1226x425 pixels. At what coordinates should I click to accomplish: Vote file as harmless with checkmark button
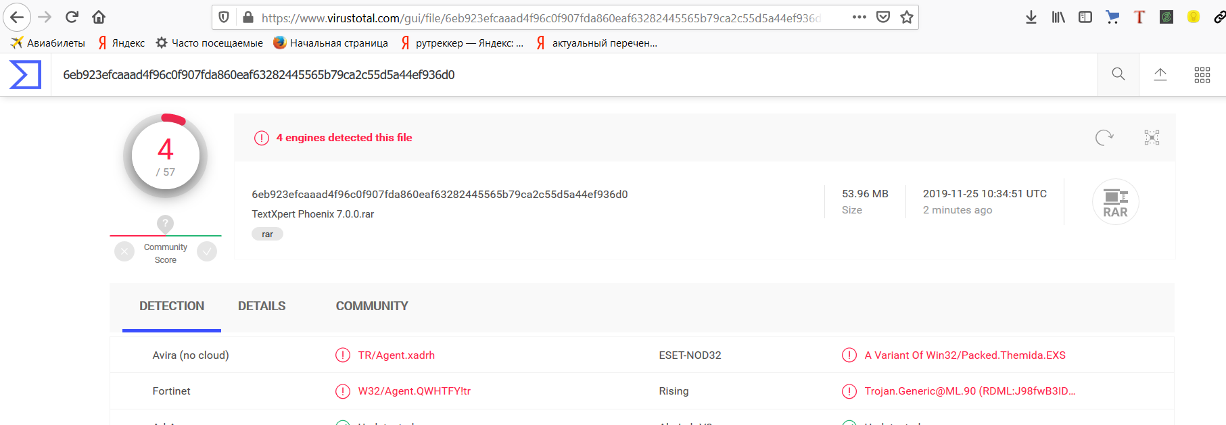(x=207, y=252)
